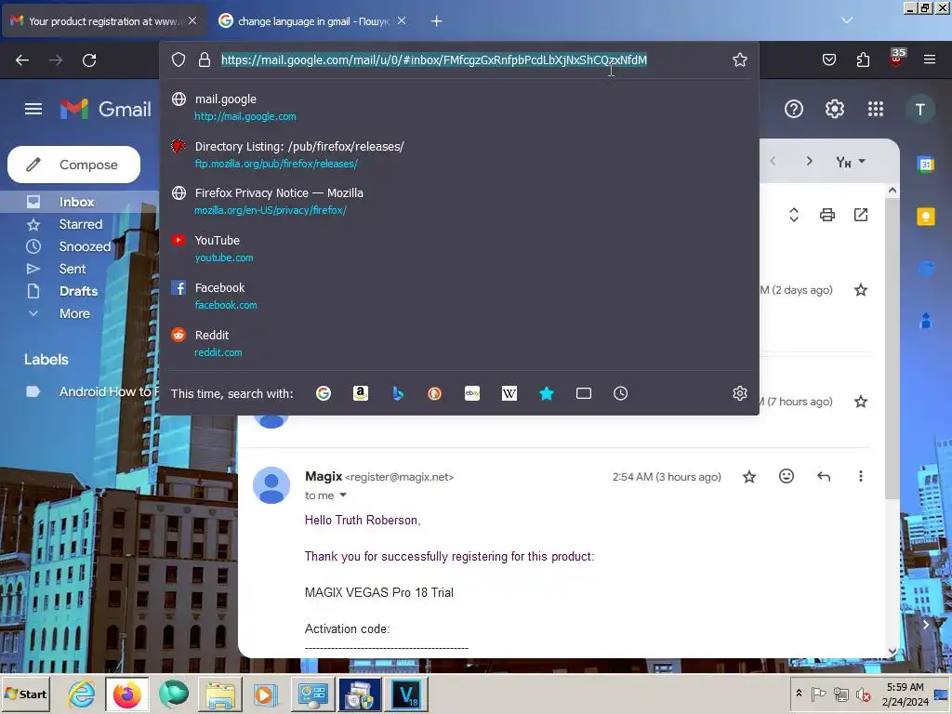Viewport: 952px width, 714px height.
Task: Reply to the Magix email
Action: tap(824, 477)
